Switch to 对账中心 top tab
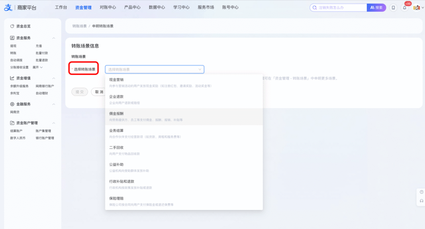This screenshot has height=229, width=425. (108, 7)
